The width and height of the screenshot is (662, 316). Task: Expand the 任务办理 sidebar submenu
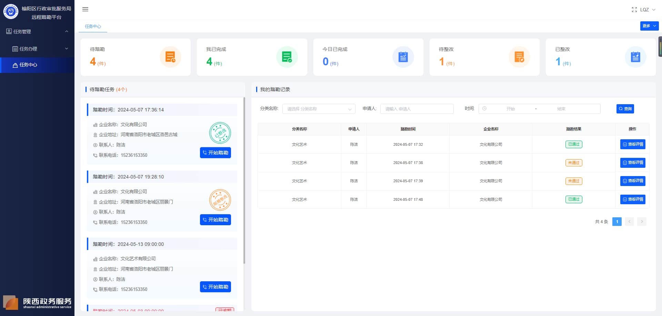37,49
